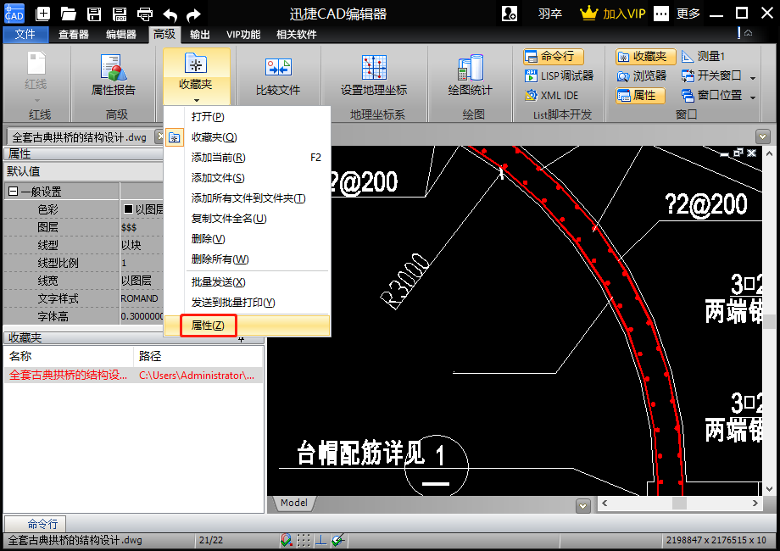Screen dimensions: 780x551
Task: Toggle object snap status bar icon
Action: 287,540
